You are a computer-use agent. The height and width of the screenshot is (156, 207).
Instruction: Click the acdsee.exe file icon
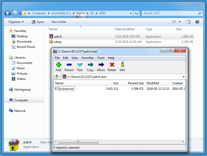(x=57, y=89)
